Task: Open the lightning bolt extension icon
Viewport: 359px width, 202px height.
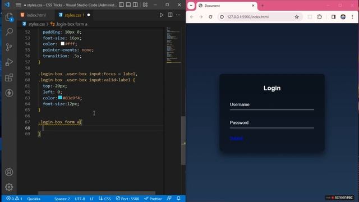Action: pyautogui.click(x=9, y=93)
